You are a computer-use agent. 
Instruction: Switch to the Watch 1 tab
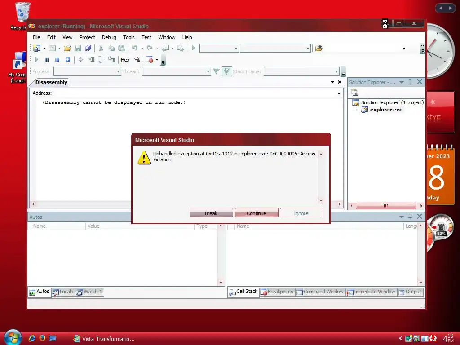click(89, 292)
